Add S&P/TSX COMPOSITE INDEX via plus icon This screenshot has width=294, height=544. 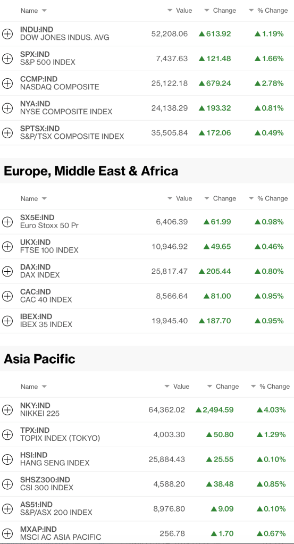(x=7, y=133)
